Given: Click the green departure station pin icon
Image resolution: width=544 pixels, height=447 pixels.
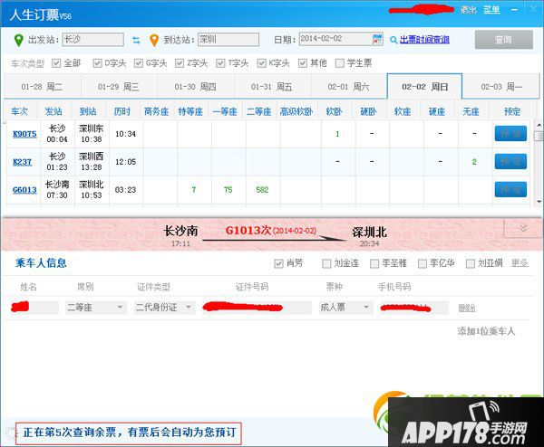Looking at the screenshot, I should click(x=19, y=40).
